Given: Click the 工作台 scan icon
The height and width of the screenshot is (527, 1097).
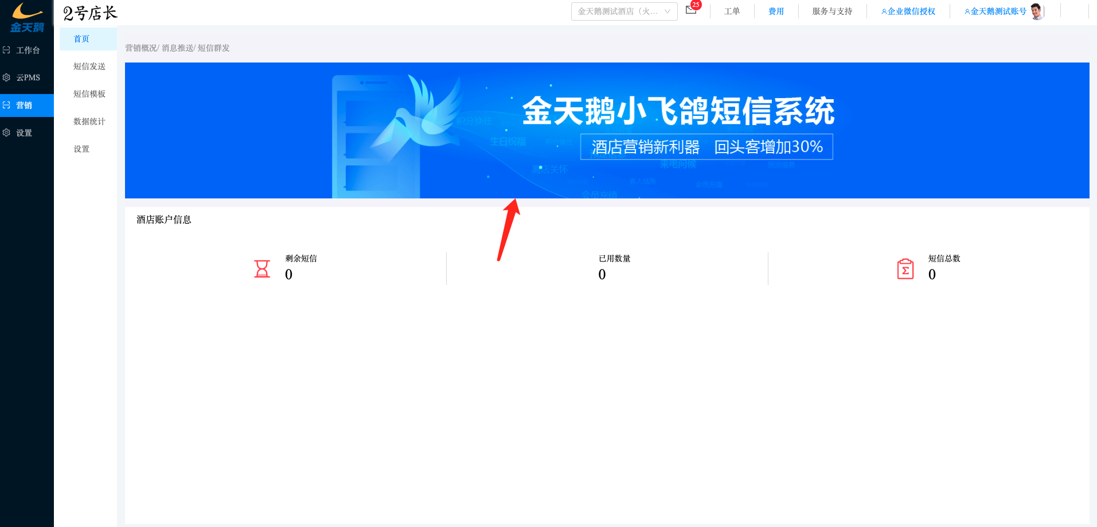Looking at the screenshot, I should pyautogui.click(x=7, y=50).
